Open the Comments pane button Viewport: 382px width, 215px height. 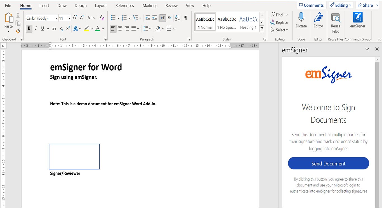pos(311,5)
